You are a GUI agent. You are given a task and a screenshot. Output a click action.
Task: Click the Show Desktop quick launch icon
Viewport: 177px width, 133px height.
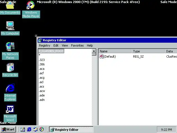(x=23, y=129)
